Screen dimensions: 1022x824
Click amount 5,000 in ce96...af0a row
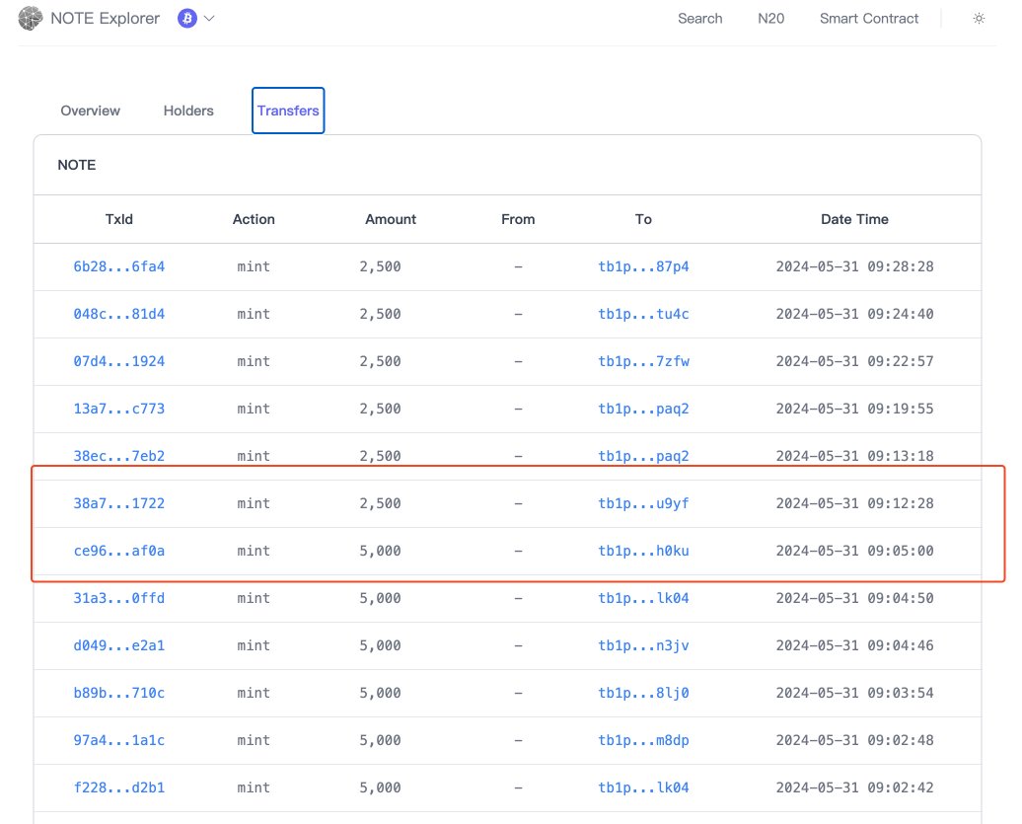coord(380,551)
